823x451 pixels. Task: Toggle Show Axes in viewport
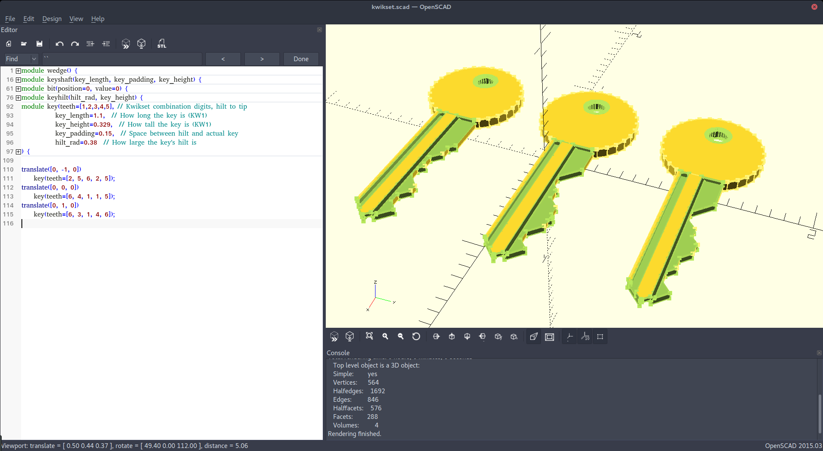570,337
